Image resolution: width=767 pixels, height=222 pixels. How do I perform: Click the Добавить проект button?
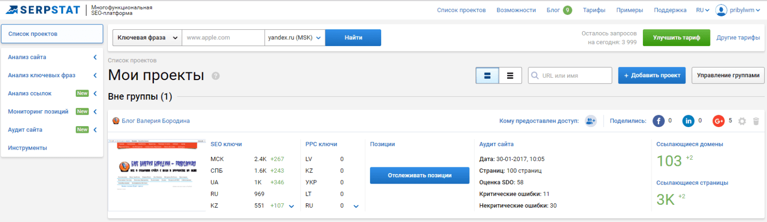[652, 75]
